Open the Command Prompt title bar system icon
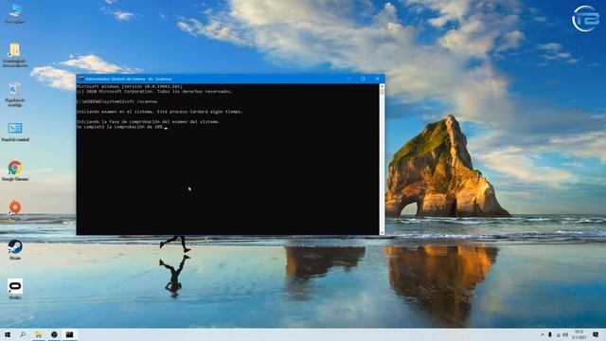Viewport: 606px width, 341px height. coord(81,79)
